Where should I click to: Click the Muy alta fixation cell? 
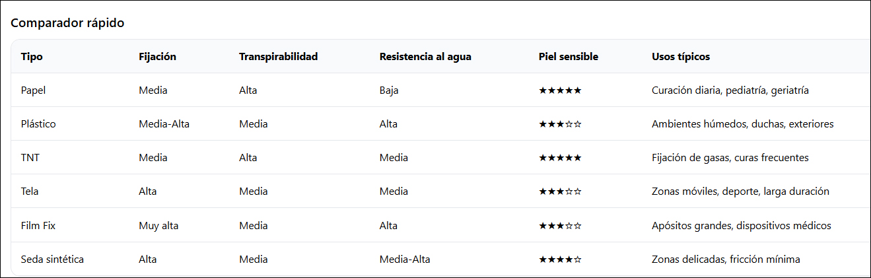click(x=158, y=226)
